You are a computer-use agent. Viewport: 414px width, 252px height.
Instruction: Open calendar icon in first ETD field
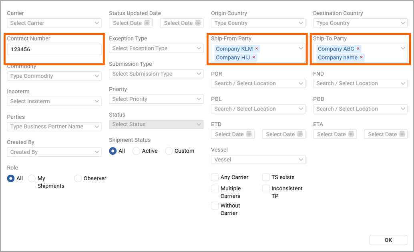[249, 134]
